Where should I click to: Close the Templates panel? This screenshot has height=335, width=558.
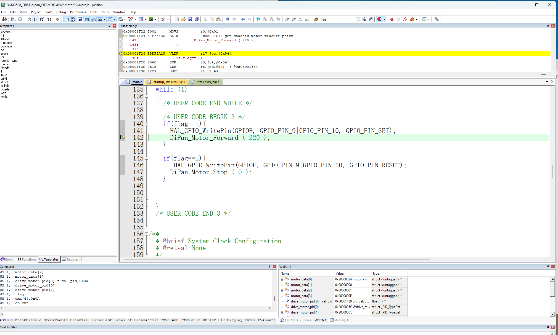click(114, 26)
